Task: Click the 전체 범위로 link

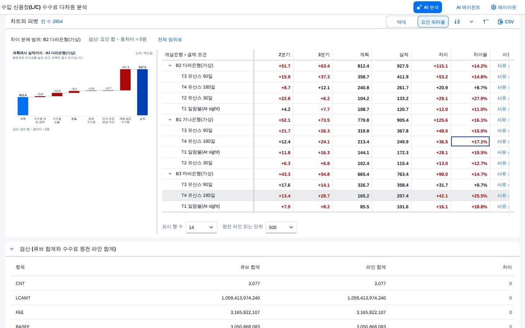Action: [170, 39]
